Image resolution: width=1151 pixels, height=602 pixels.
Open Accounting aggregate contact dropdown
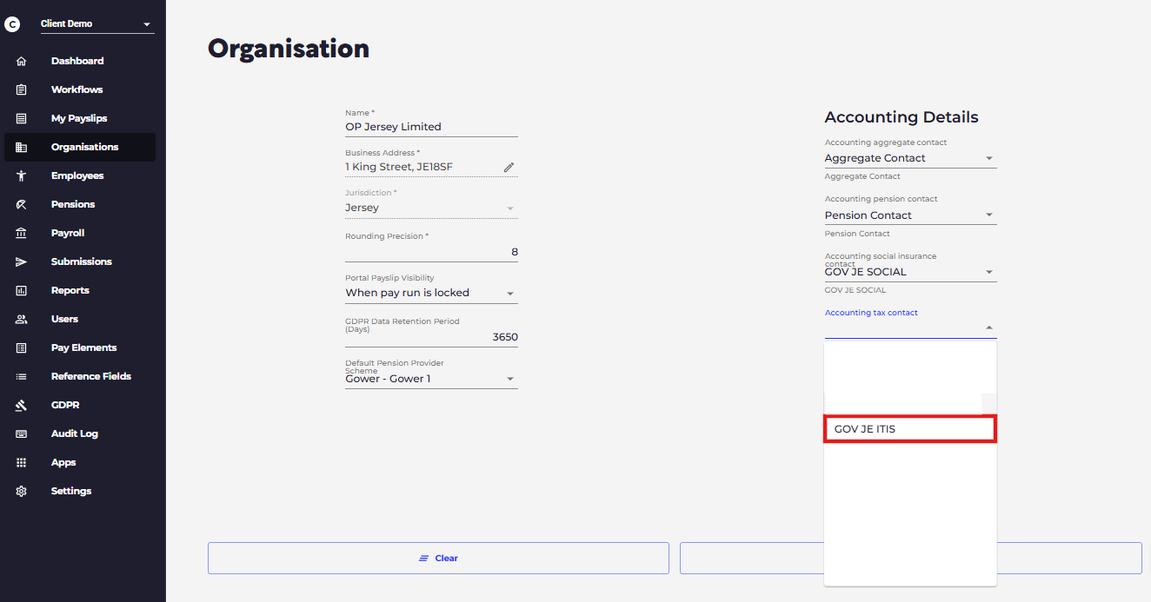pyautogui.click(x=910, y=158)
